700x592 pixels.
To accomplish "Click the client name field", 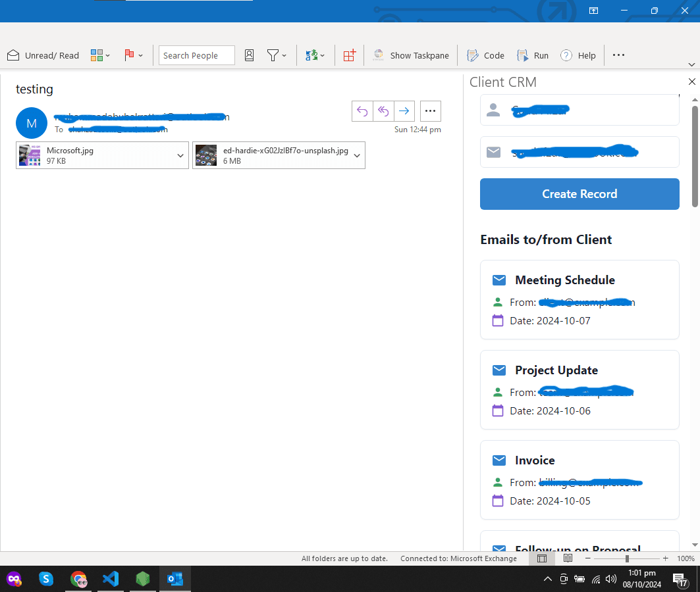I will pyautogui.click(x=579, y=110).
